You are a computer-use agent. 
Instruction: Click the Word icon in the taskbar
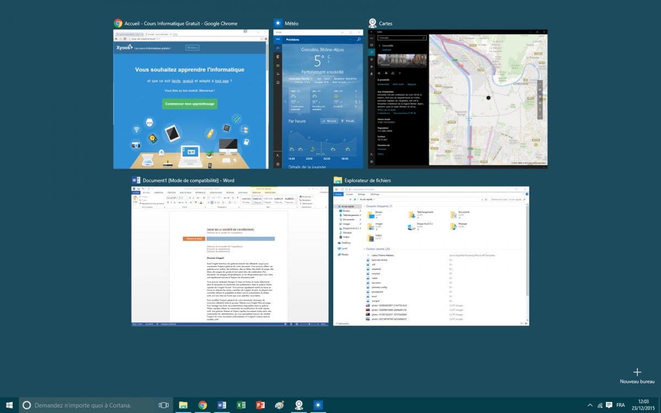click(222, 405)
